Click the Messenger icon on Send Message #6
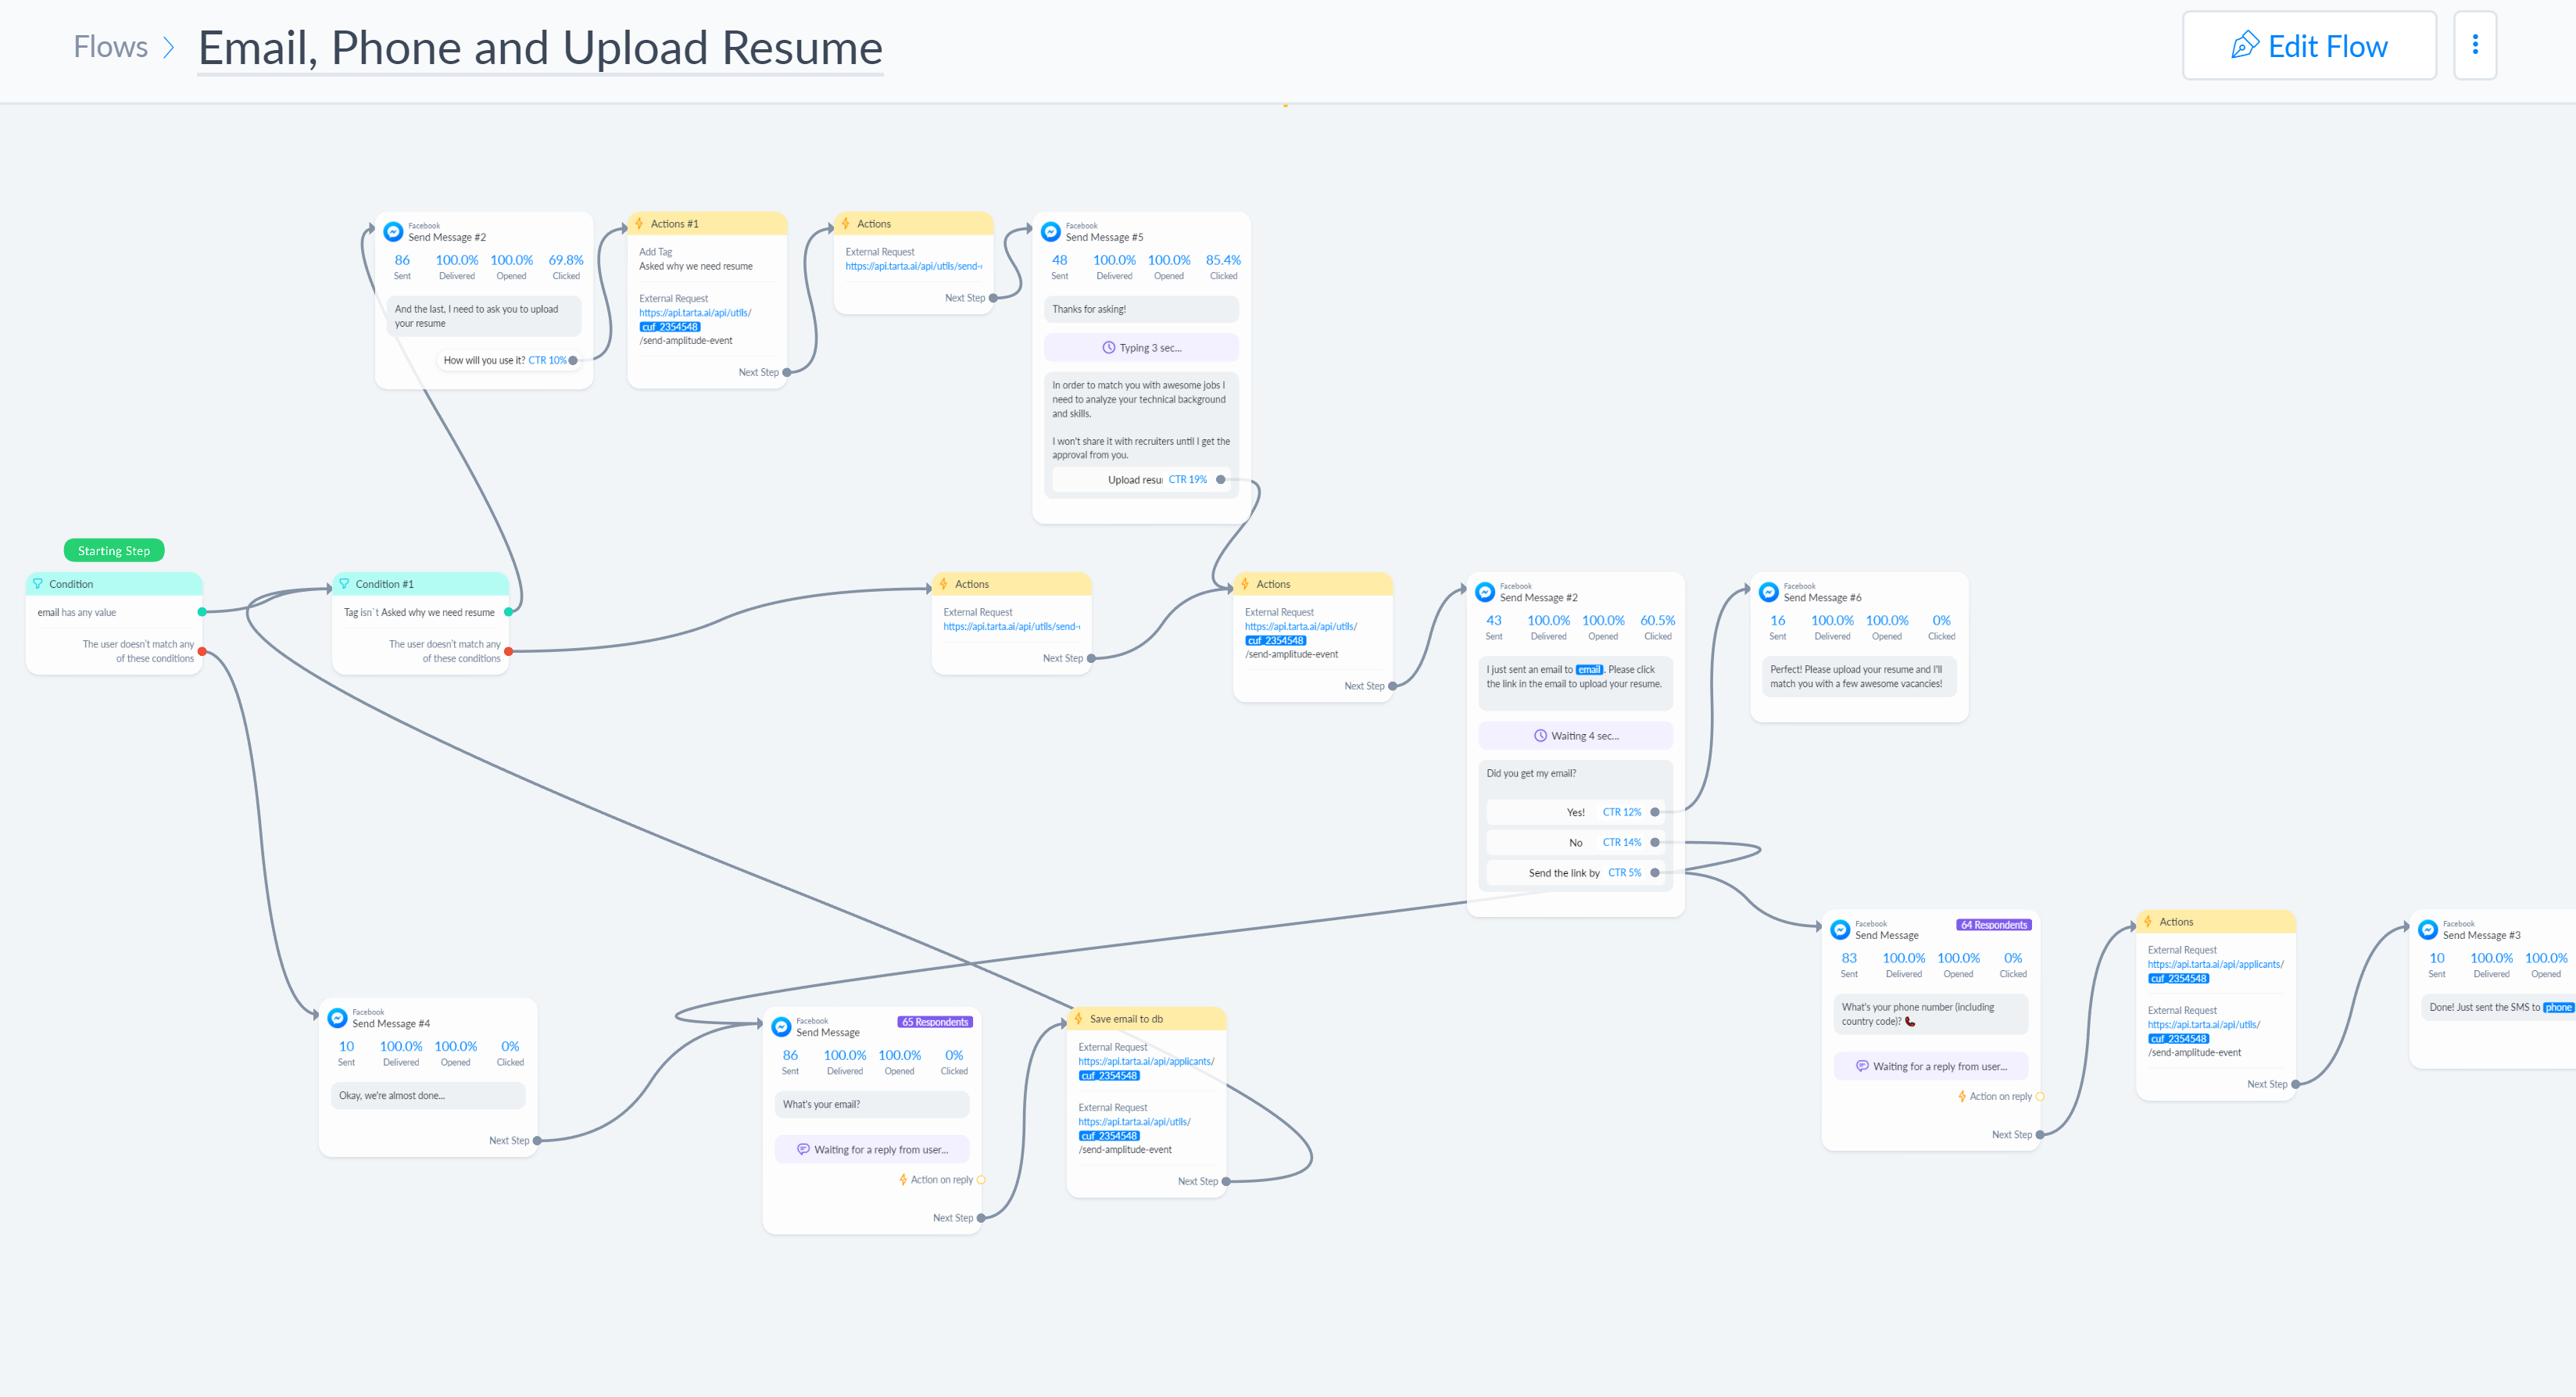2576x1397 pixels. (x=1768, y=593)
